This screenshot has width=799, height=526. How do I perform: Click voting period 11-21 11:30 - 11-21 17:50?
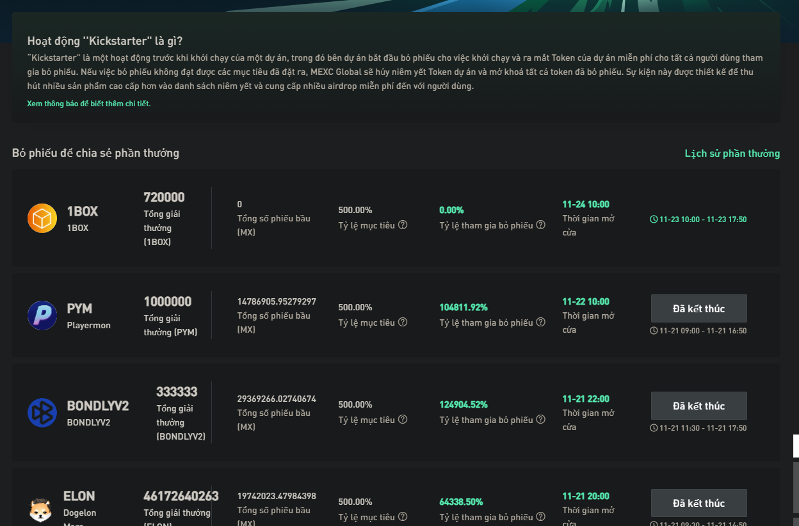pos(703,428)
